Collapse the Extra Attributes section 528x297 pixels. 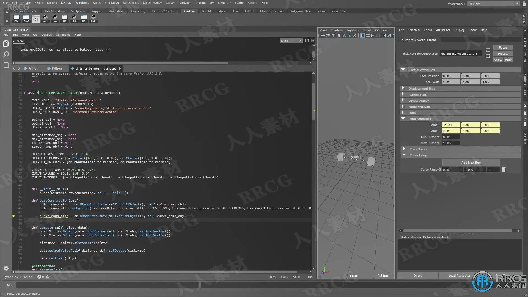[x=403, y=119]
